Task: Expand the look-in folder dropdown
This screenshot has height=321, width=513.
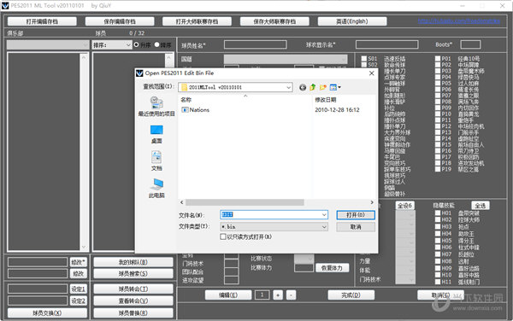Action: 289,87
